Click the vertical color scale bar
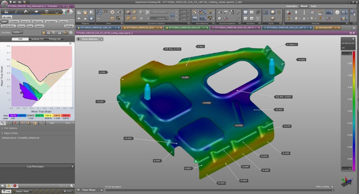 354,111
